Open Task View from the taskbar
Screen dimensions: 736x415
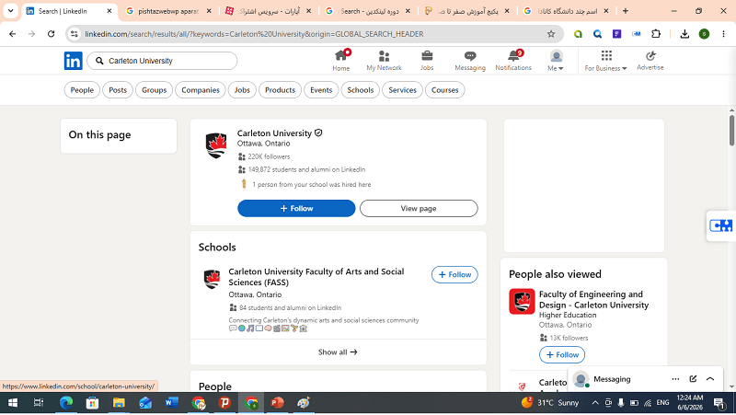(x=39, y=403)
